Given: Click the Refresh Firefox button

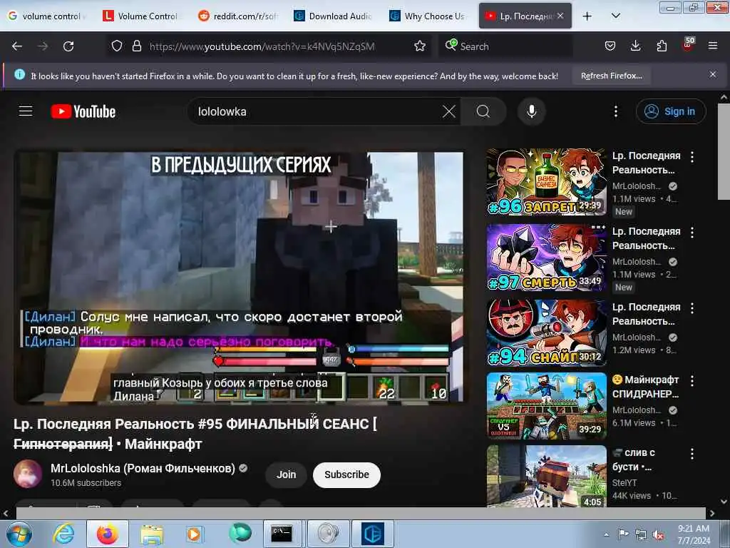Looking at the screenshot, I should 611,76.
